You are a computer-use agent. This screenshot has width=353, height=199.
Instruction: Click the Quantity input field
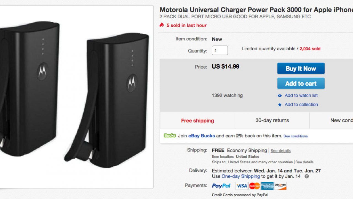coord(220,51)
